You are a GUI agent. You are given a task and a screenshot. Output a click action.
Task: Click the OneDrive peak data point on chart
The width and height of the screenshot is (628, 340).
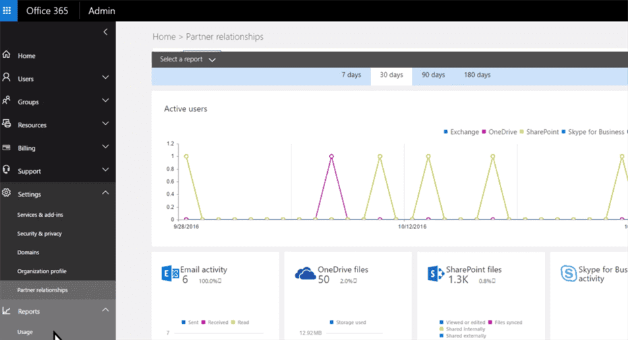click(331, 156)
